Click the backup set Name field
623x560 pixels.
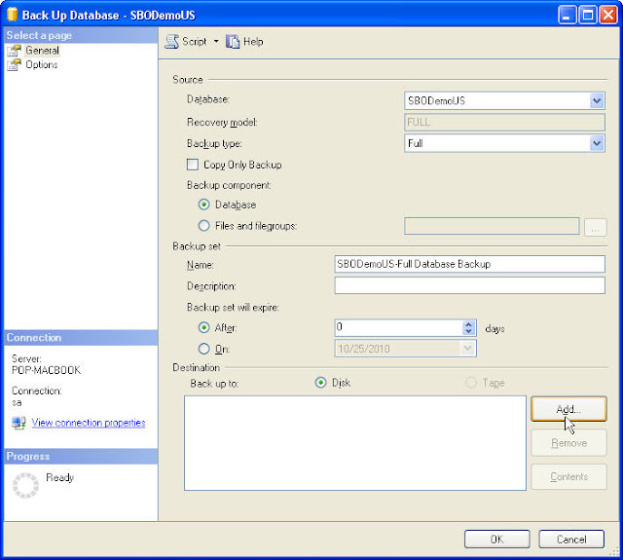click(x=469, y=264)
